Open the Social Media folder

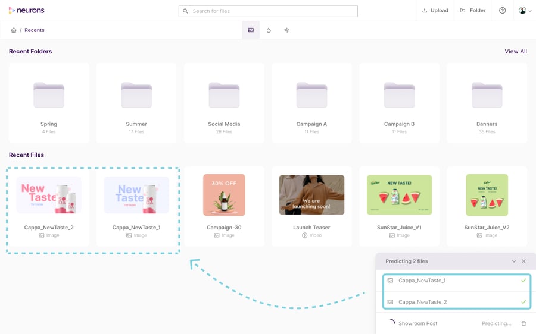coord(224,103)
